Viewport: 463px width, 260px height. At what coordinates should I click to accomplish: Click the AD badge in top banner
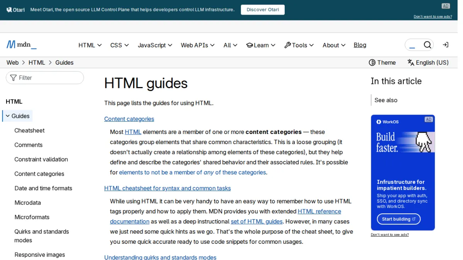(446, 6)
